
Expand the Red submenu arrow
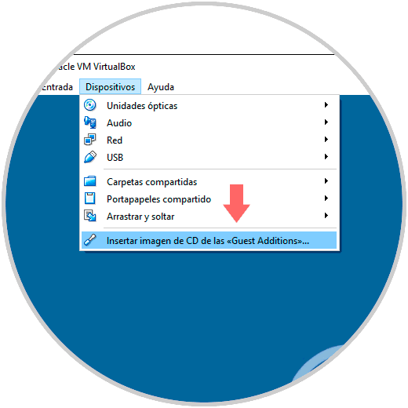(326, 140)
